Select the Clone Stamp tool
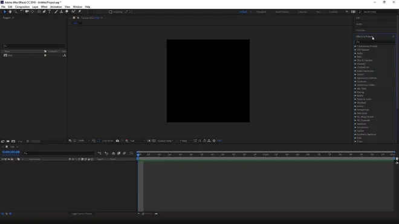Screen dimensions: 399x224 point(61,11)
